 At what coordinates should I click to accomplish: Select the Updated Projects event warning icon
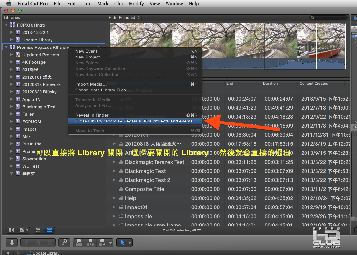[18, 55]
